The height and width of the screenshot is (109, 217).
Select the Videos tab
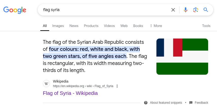tap(109, 26)
